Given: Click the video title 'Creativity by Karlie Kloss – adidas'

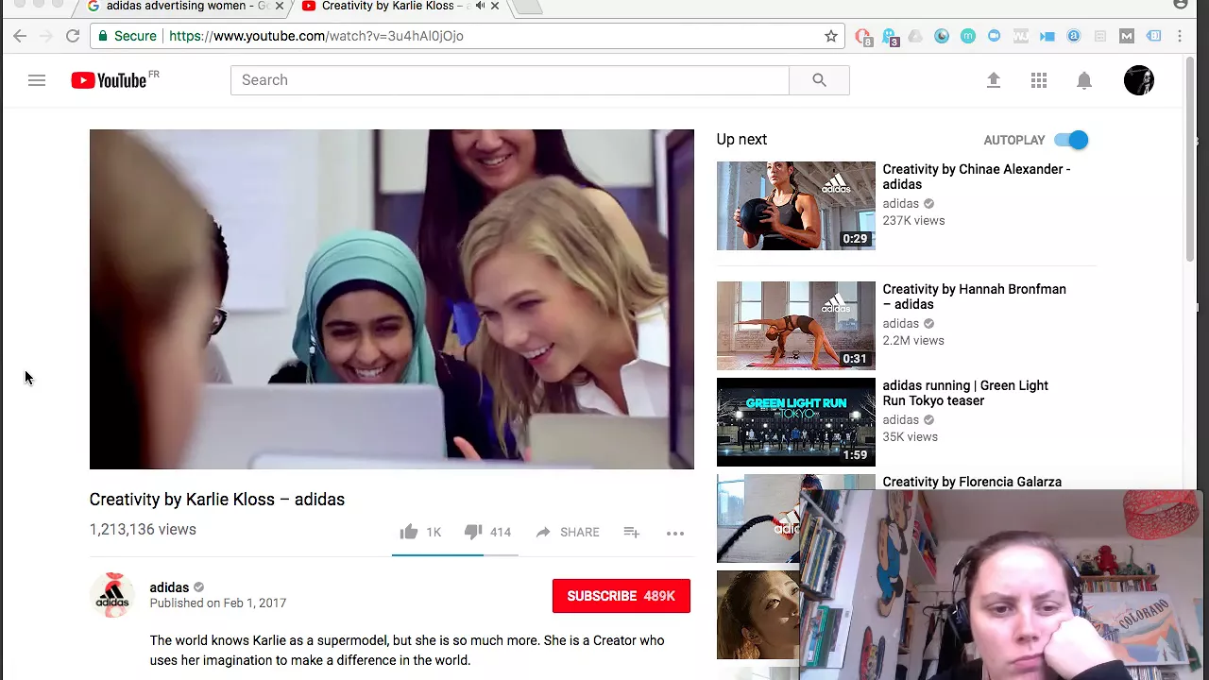Looking at the screenshot, I should (x=217, y=500).
